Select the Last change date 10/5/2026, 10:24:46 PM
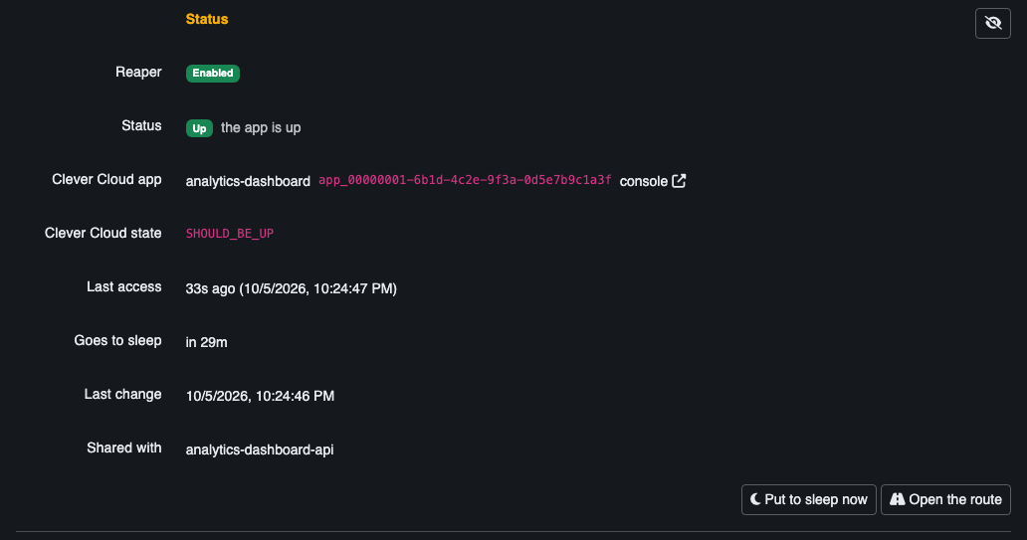Image resolution: width=1027 pixels, height=540 pixels. pyautogui.click(x=260, y=396)
